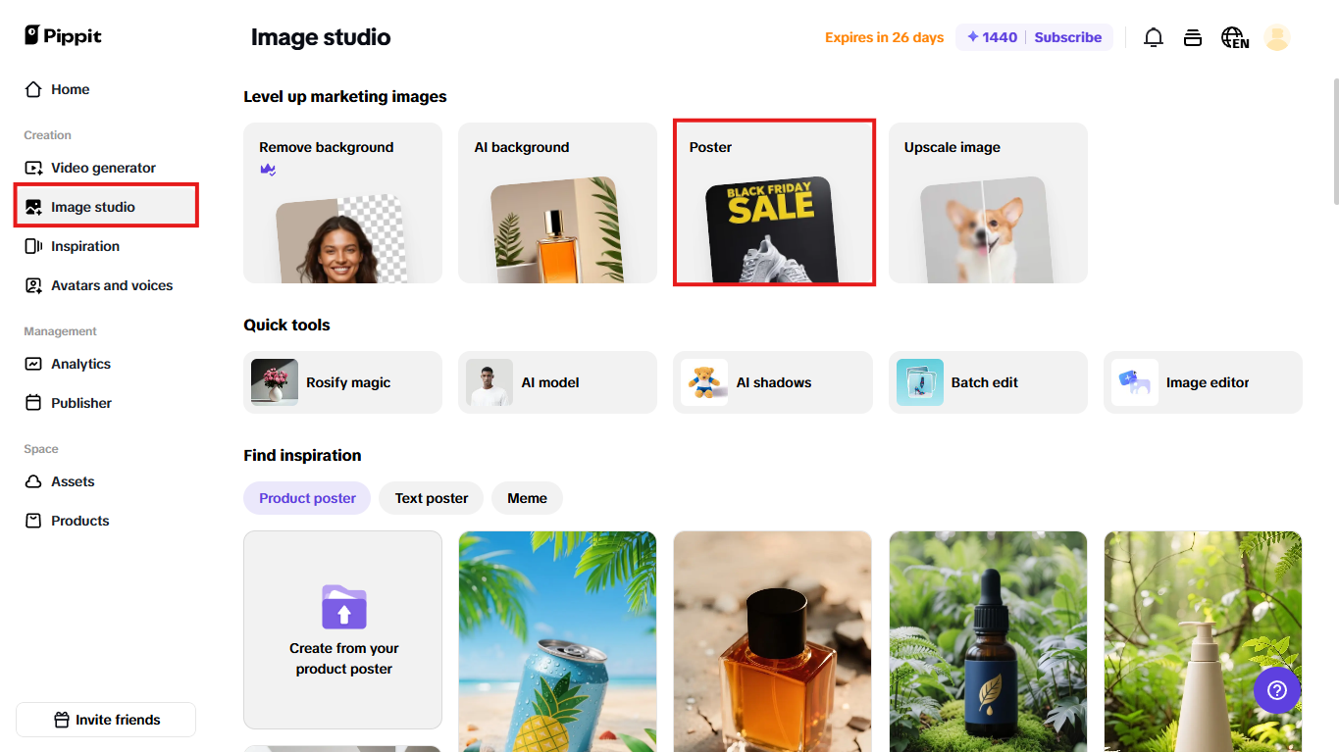The width and height of the screenshot is (1339, 752).
Task: Open the user profile avatar
Action: [x=1276, y=37]
